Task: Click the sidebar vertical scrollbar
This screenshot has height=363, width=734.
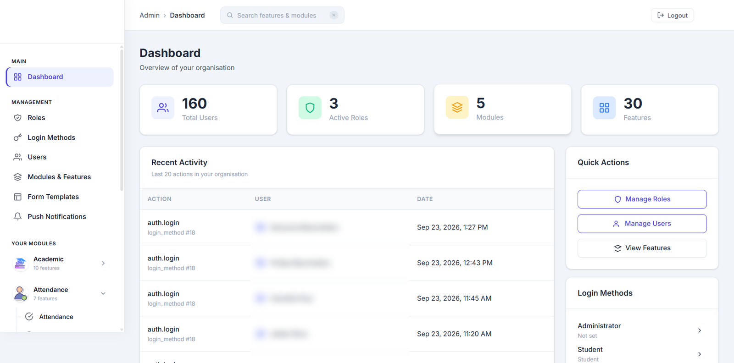Action: click(x=122, y=119)
